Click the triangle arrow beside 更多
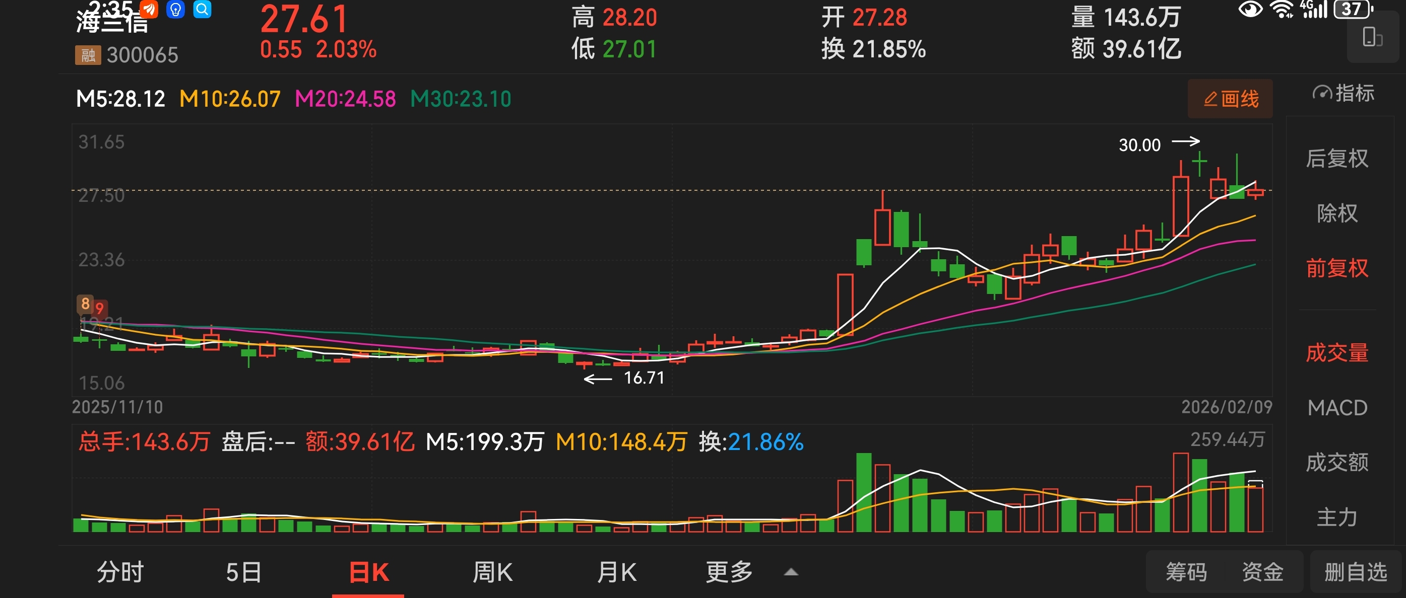This screenshot has height=598, width=1406. point(791,572)
